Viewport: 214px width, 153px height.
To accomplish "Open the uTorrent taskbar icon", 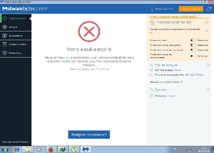I will point(74,150).
